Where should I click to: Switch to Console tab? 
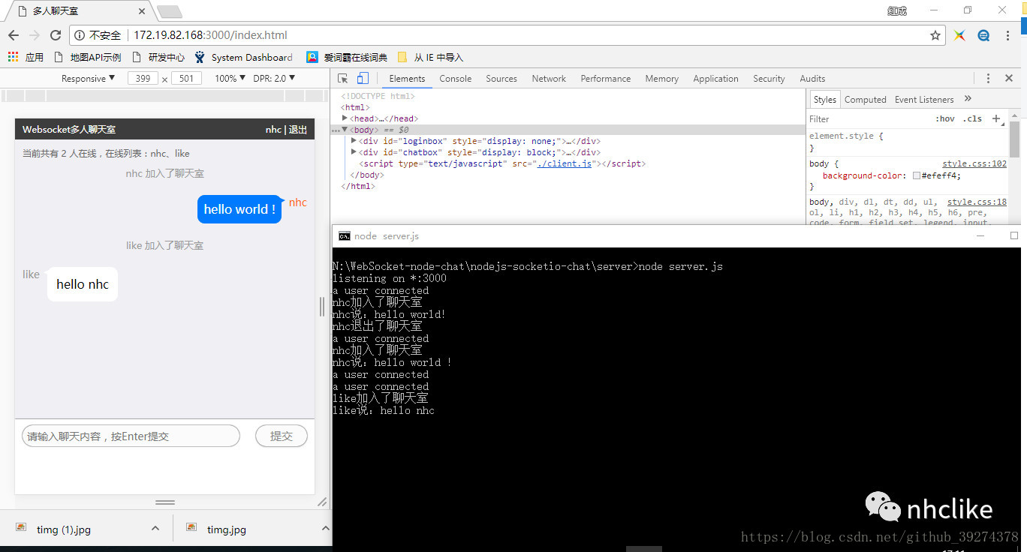(456, 78)
